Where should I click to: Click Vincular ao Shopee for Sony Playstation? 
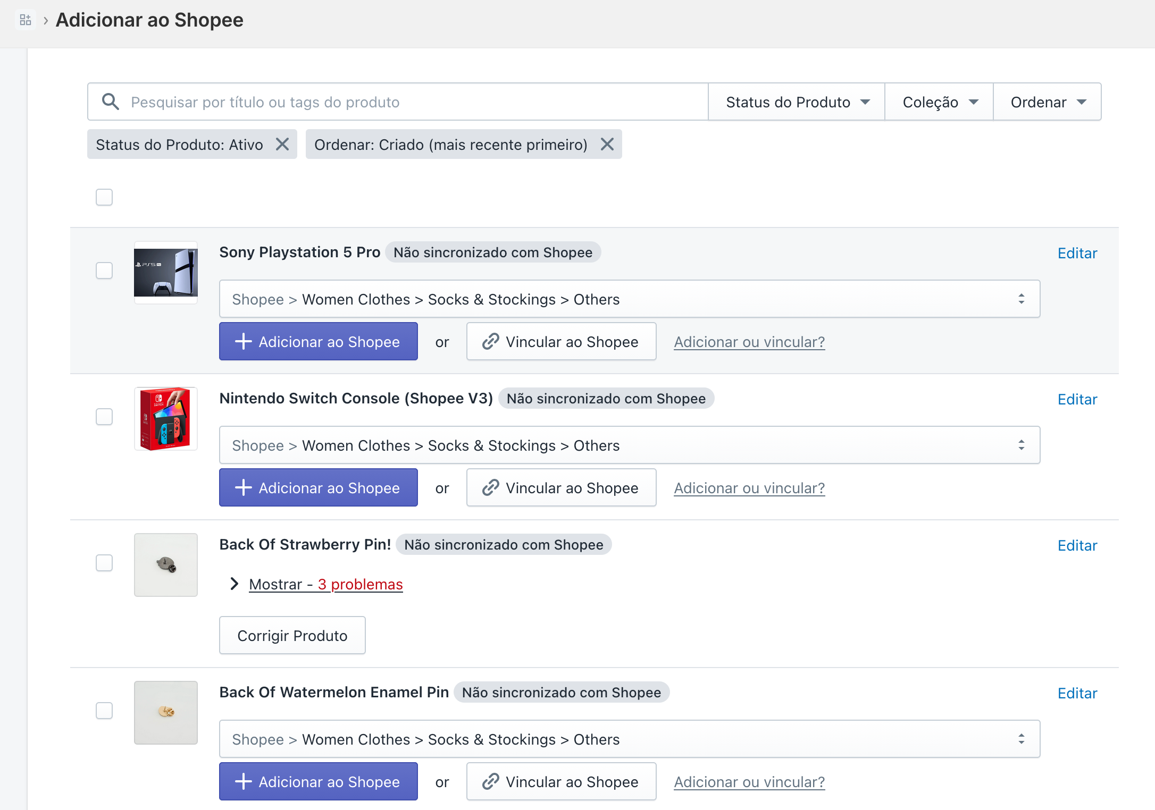[x=561, y=342]
